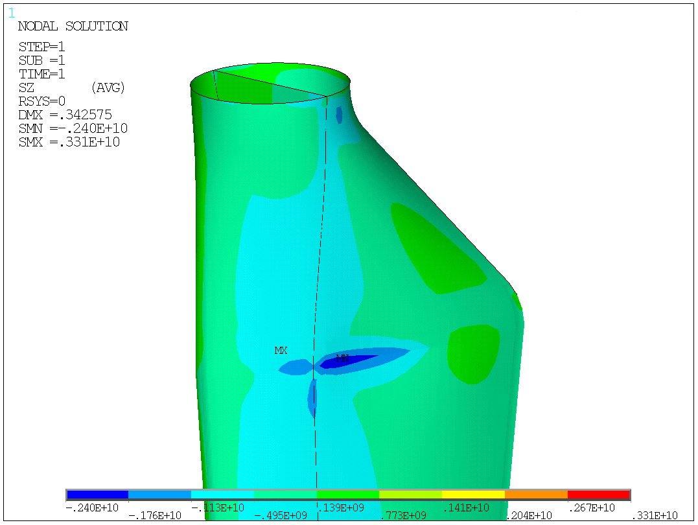Screen dimensions: 698x525
Task: Click the .267E+10 legend value label
Action: tap(592, 507)
